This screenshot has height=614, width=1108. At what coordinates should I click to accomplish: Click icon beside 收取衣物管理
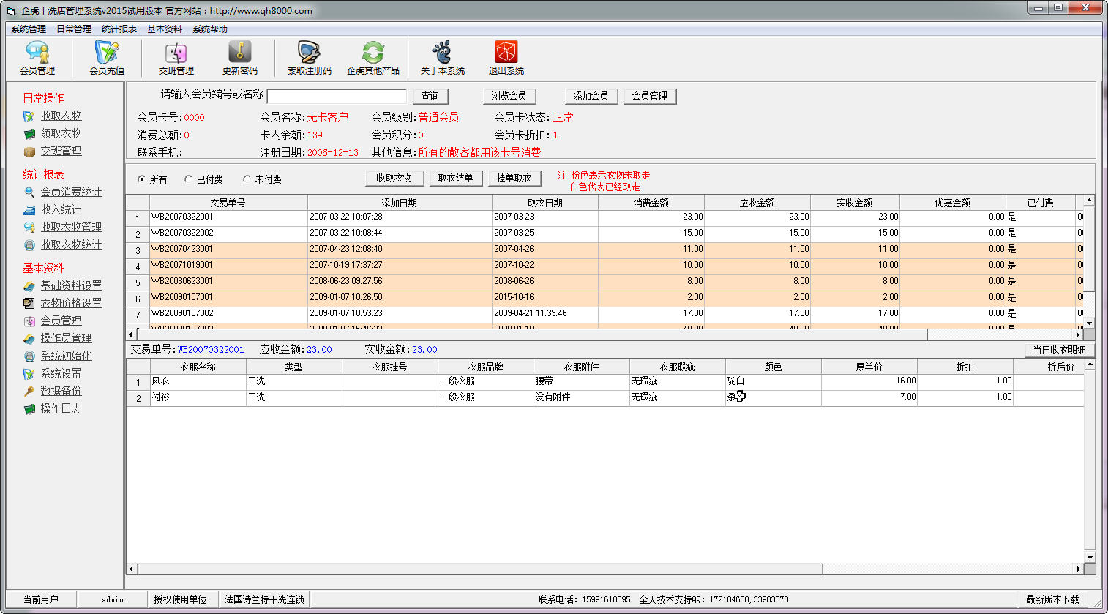coord(29,228)
